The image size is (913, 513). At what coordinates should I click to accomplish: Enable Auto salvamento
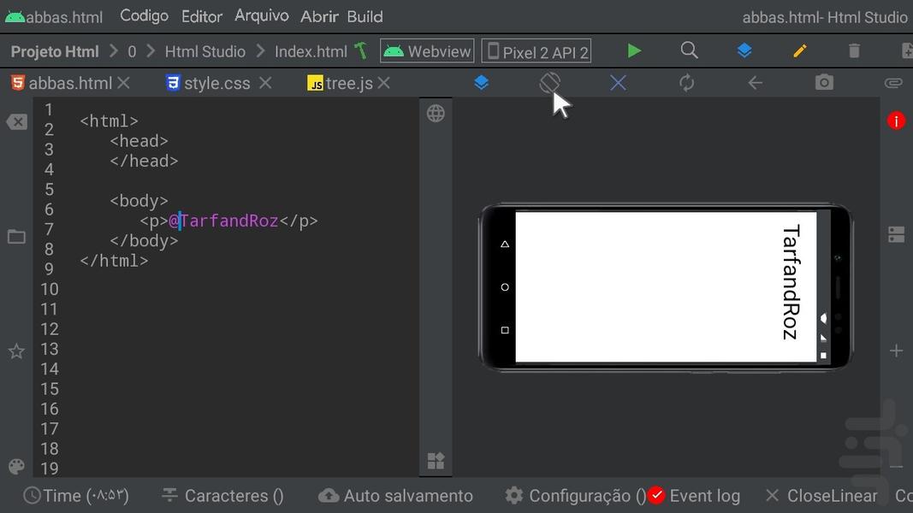click(x=394, y=495)
